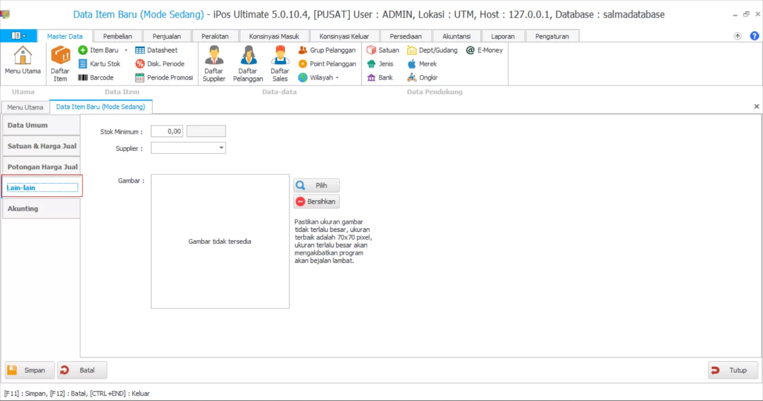This screenshot has width=763, height=401.
Task: Open Satuan cube icon
Action: coord(371,50)
